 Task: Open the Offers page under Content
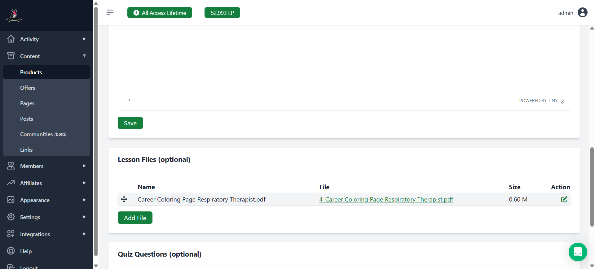[x=28, y=88]
